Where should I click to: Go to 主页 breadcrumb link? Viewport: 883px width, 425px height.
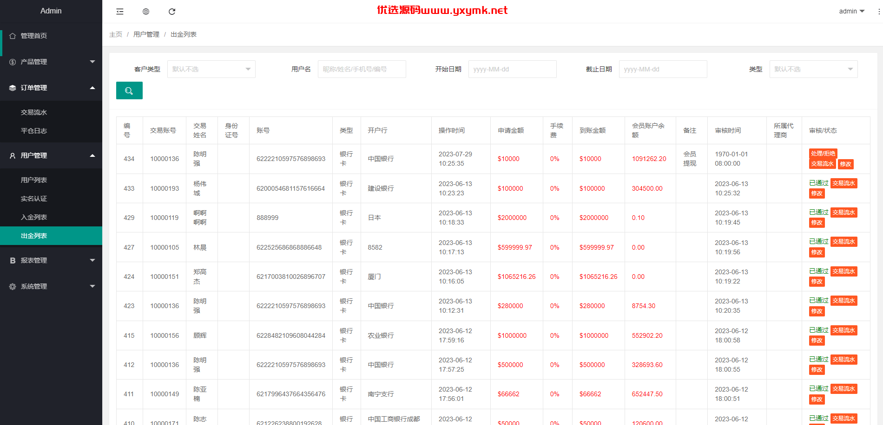116,34
